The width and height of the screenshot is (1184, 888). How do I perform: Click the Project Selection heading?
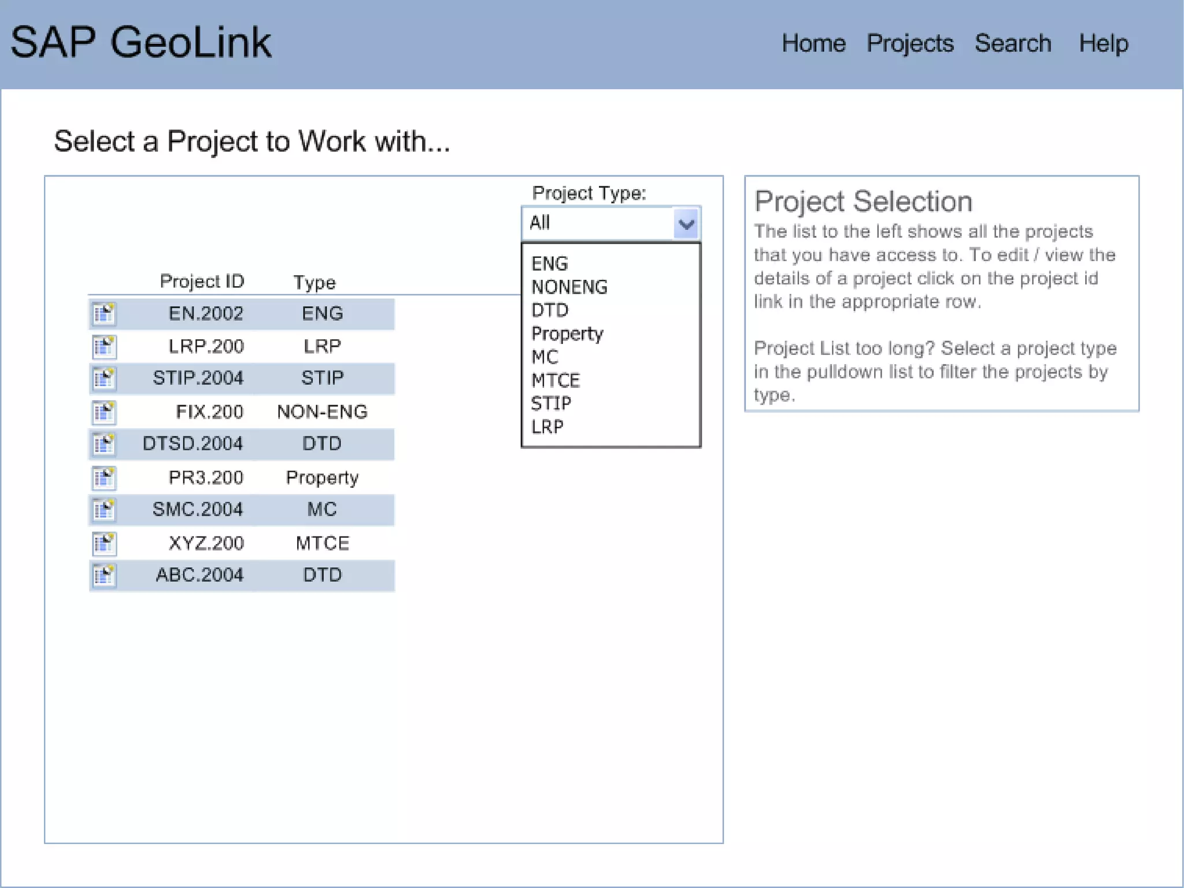(863, 202)
